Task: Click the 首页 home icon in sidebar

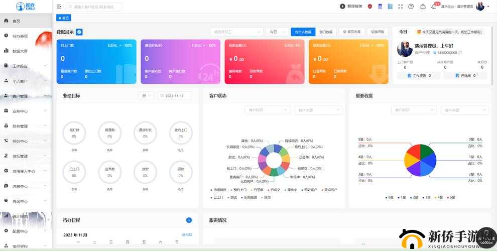Action: (x=6, y=21)
